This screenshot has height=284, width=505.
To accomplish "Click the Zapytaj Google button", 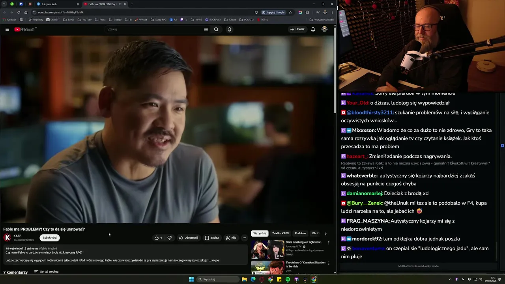I will pyautogui.click(x=273, y=12).
